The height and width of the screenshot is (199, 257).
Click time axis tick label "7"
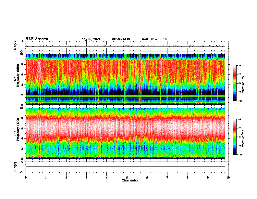click(167, 178)
